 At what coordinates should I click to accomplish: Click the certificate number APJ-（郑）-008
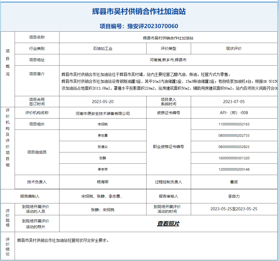(x=234, y=113)
